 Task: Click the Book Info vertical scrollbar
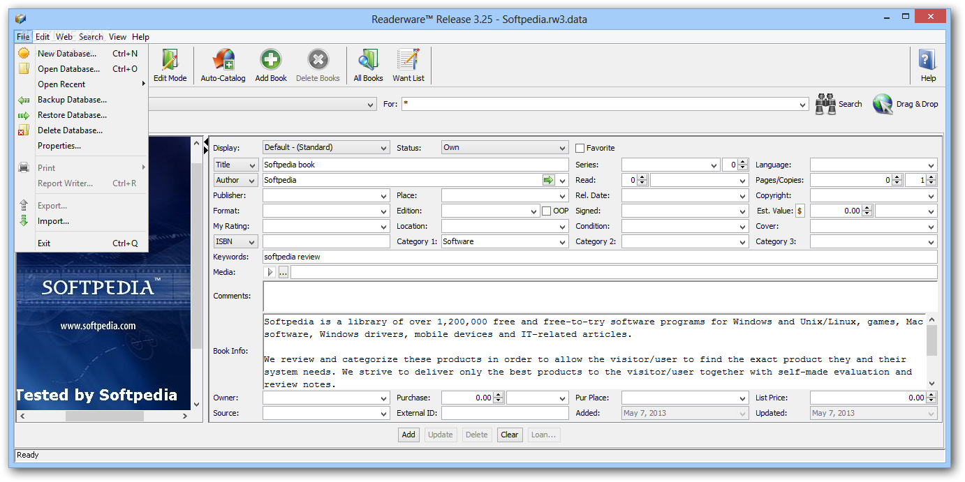click(932, 351)
